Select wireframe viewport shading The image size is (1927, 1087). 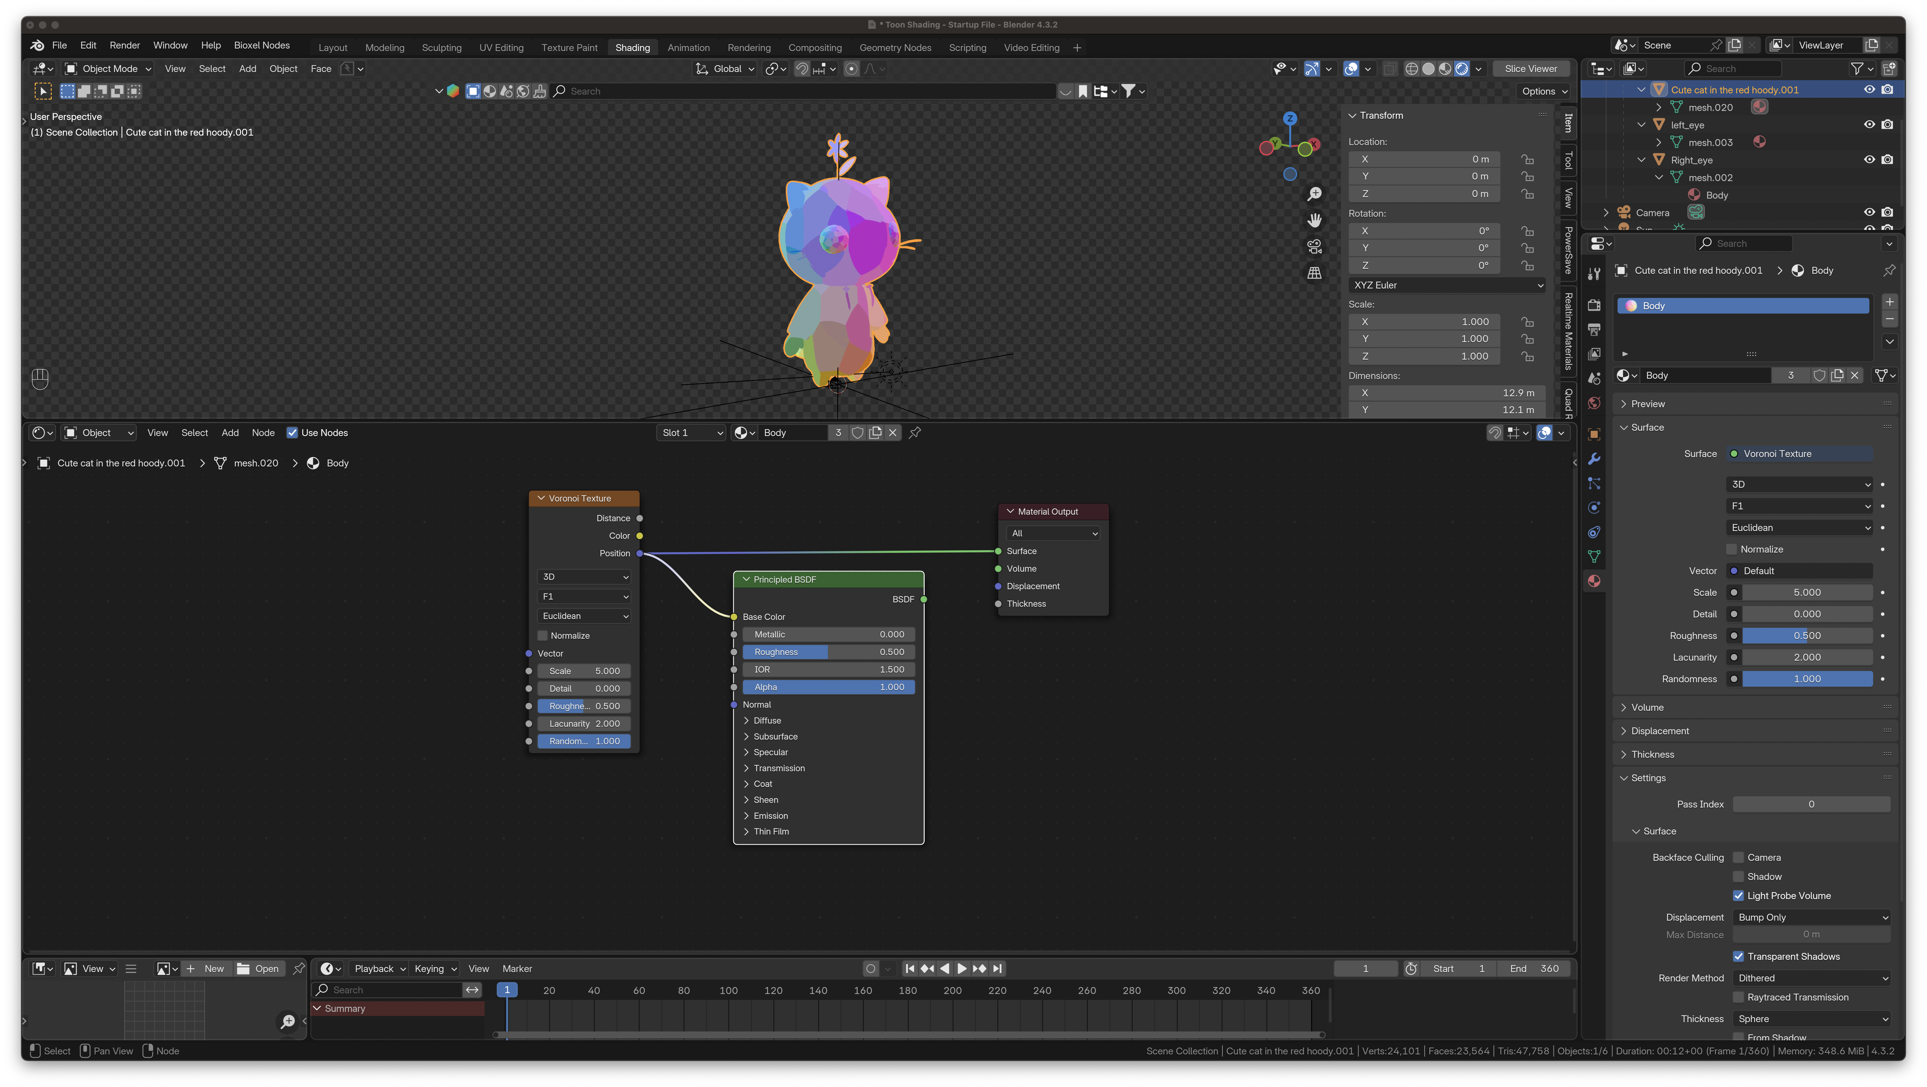point(1412,69)
